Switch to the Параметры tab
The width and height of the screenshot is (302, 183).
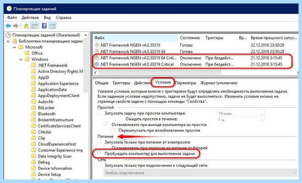click(186, 83)
